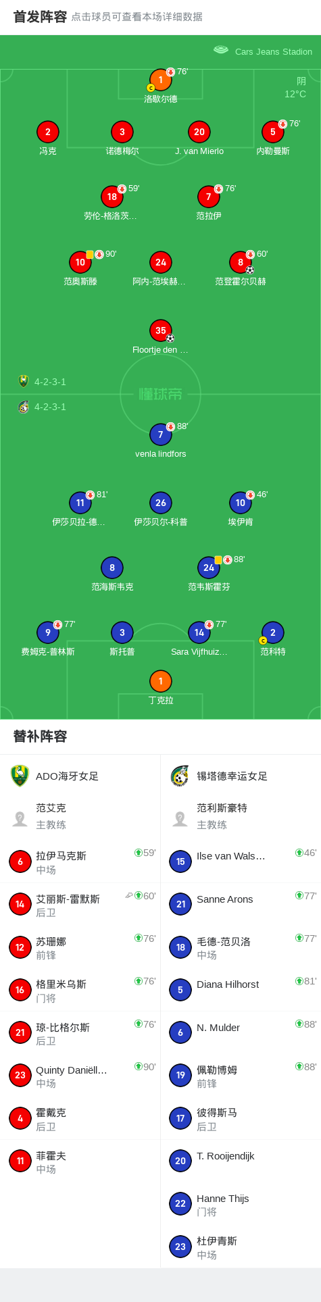
Task: Open substitute Ilse van Wals number 15 row
Action: pos(241,861)
